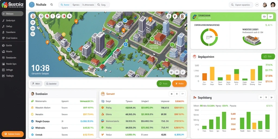
Task: Click the orange pin above the gray office block
Action: 150,19
